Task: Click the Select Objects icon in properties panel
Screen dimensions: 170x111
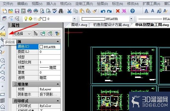Action: coord(50,34)
